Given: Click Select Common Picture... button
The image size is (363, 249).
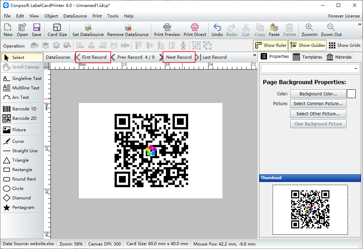Looking at the screenshot, I should 318,104.
